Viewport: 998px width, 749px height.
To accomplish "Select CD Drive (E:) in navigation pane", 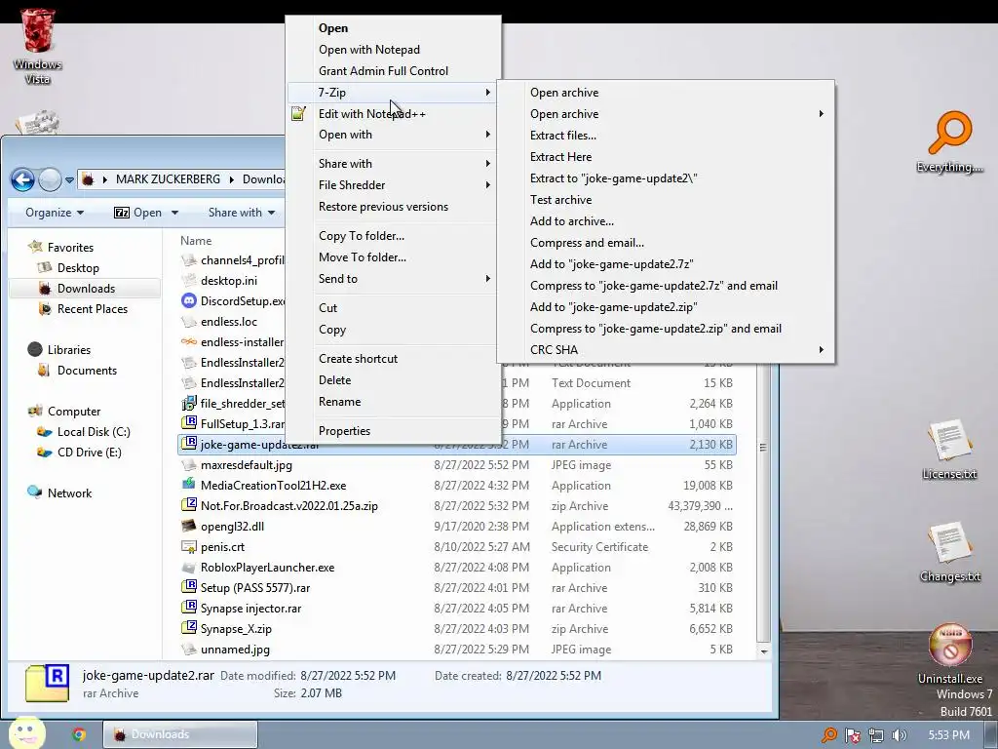I will [x=89, y=453].
